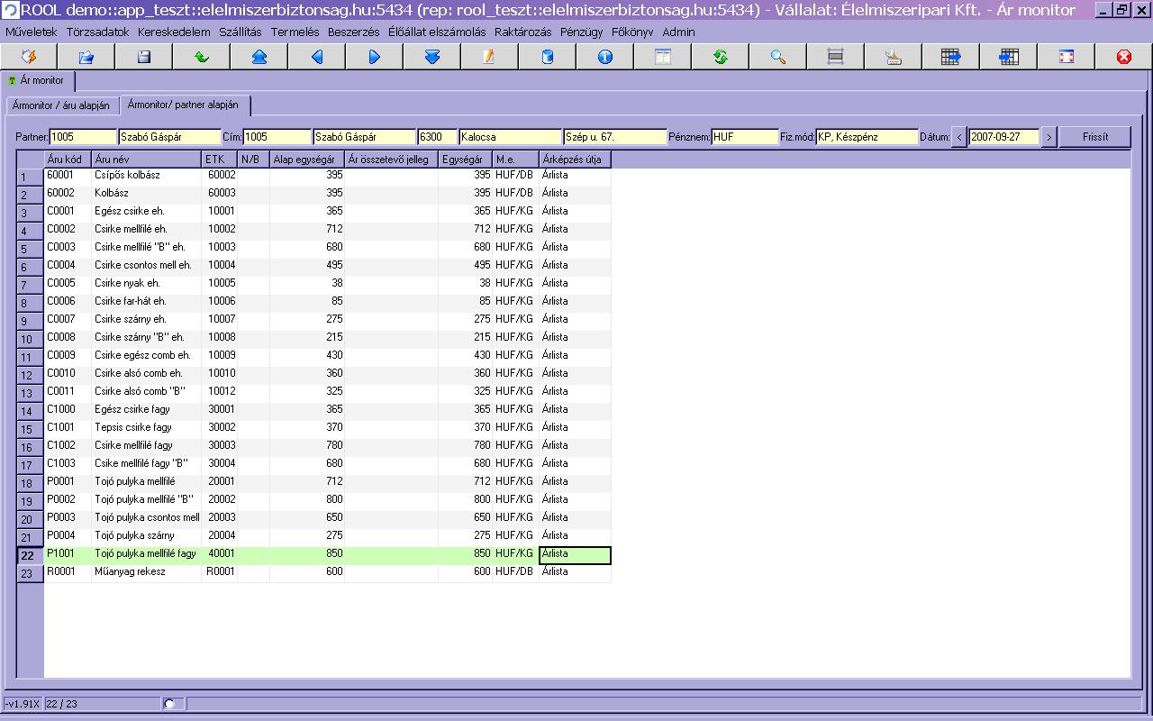Step the date forward with the > button
Image resolution: width=1153 pixels, height=721 pixels.
tap(1049, 137)
